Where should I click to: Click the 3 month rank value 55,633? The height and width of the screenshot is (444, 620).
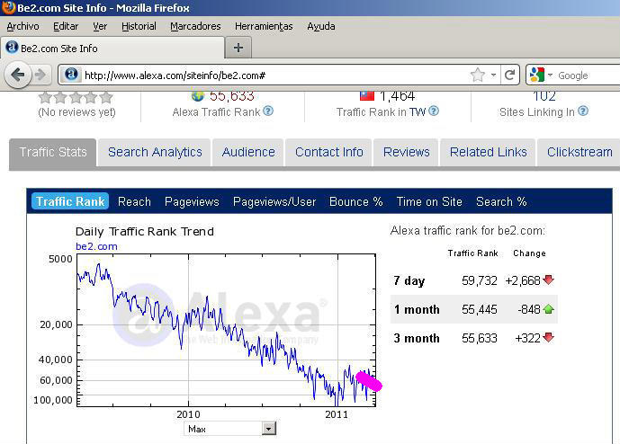click(480, 338)
